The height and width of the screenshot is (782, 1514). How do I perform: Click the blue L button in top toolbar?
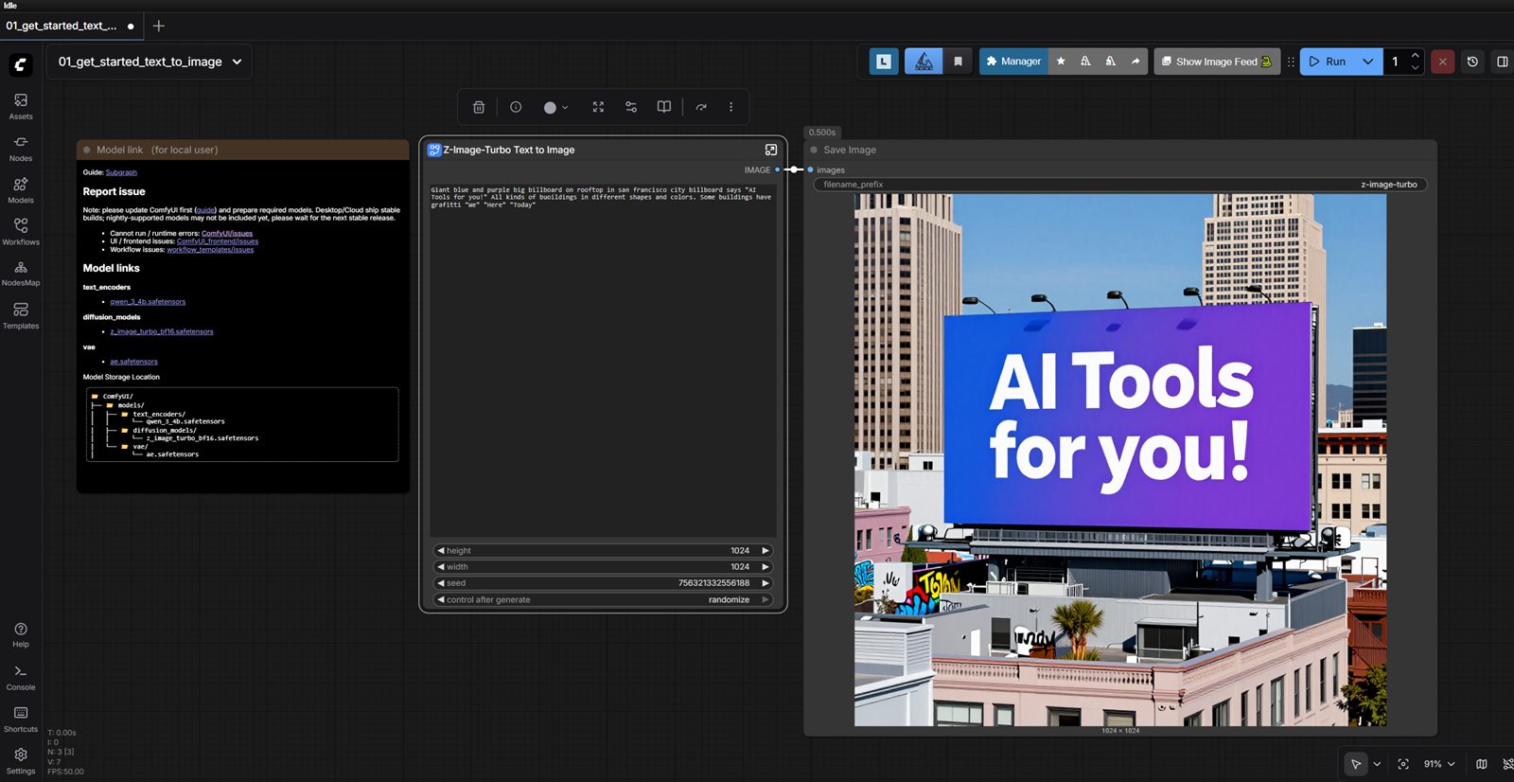tap(884, 62)
